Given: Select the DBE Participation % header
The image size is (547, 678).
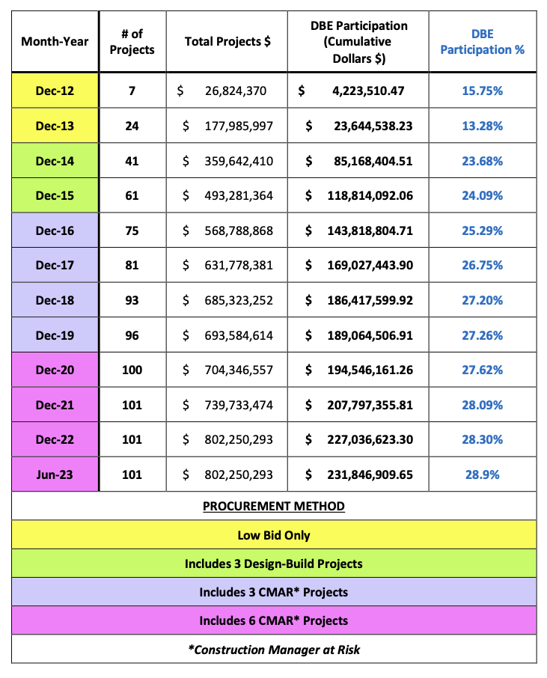Looking at the screenshot, I should 482,41.
